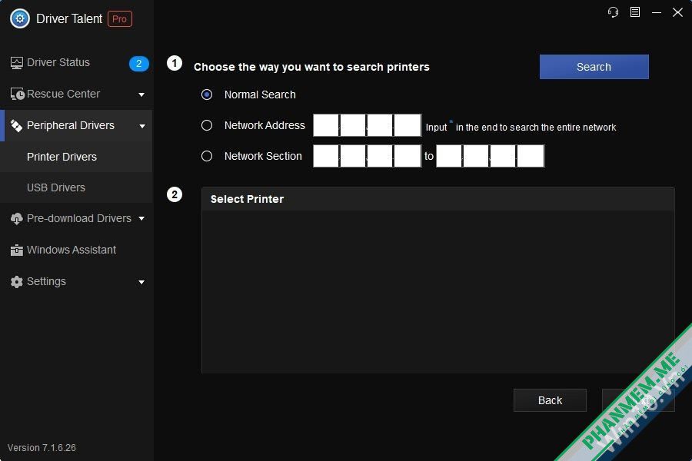Click last octet of Network Section end

pos(531,156)
